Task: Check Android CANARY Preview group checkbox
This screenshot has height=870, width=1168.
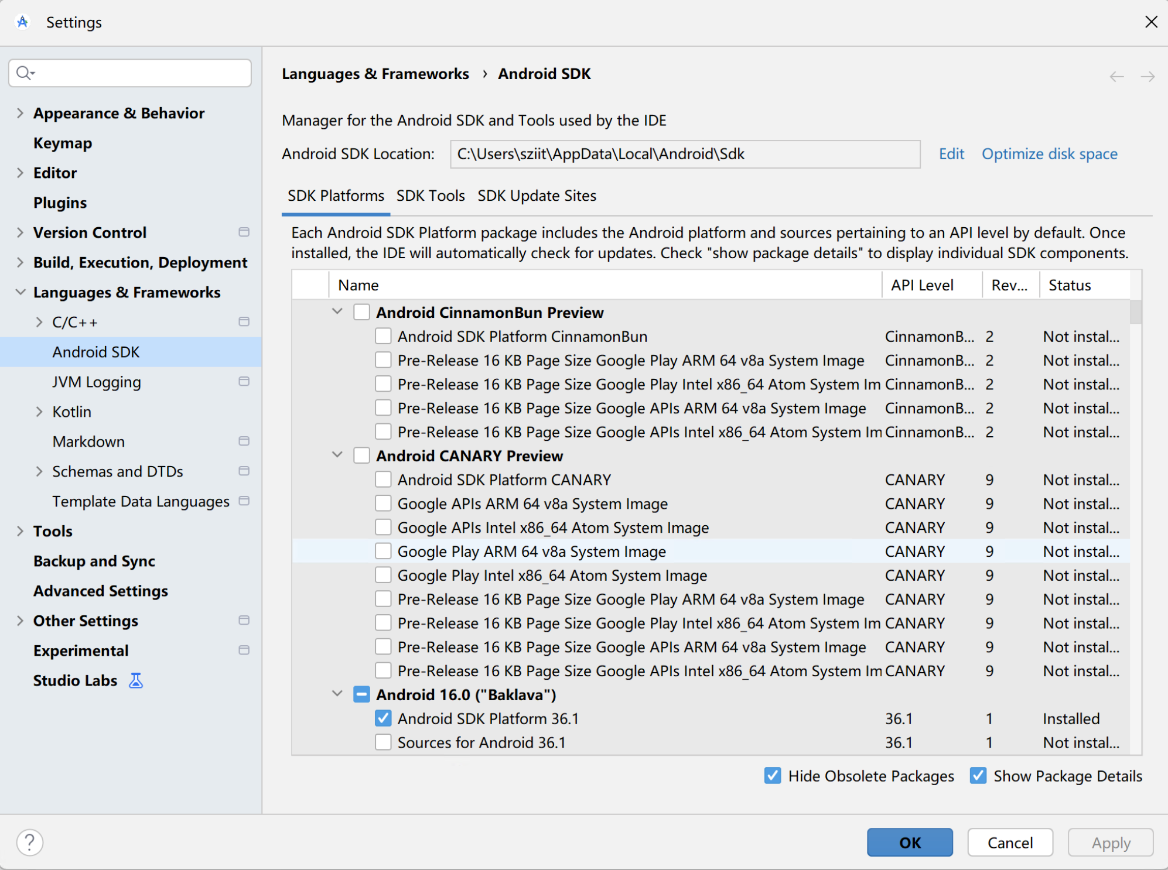Action: pyautogui.click(x=361, y=456)
